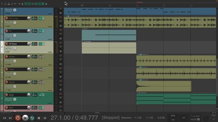Select the Tamb audio item in timeline
This screenshot has height=122, width=218.
click(x=176, y=74)
